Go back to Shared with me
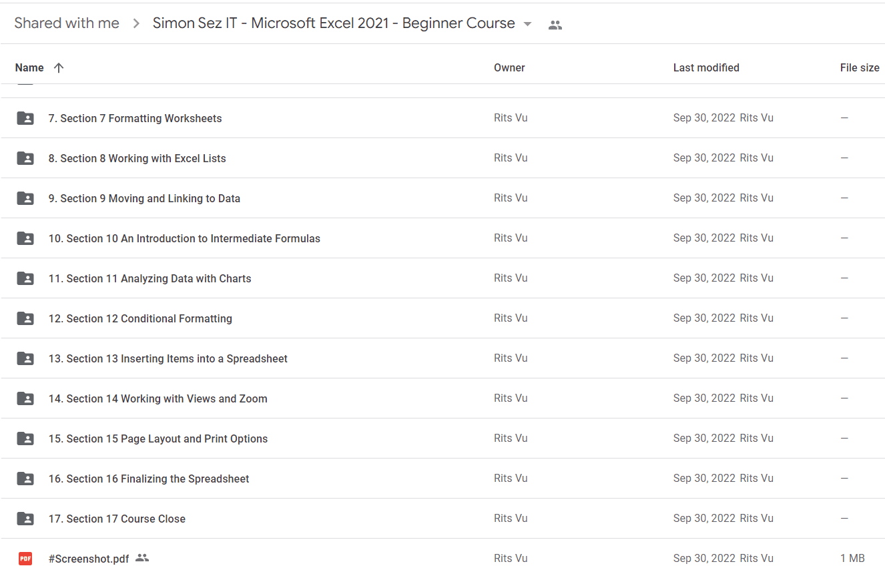The image size is (885, 576). tap(67, 23)
